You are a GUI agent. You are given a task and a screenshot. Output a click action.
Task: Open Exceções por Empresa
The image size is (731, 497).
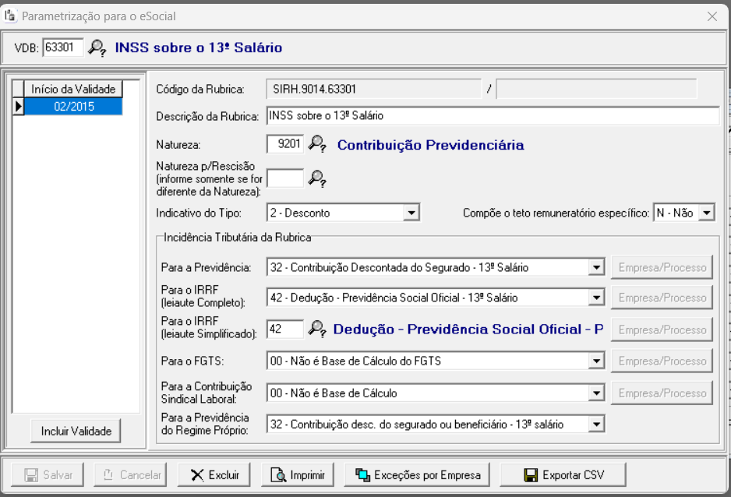tap(418, 474)
